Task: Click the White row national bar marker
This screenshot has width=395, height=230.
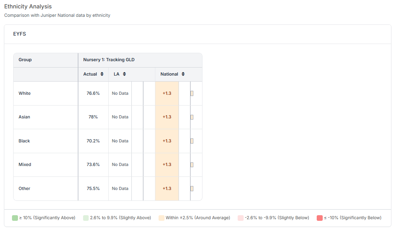Action: [x=192, y=93]
